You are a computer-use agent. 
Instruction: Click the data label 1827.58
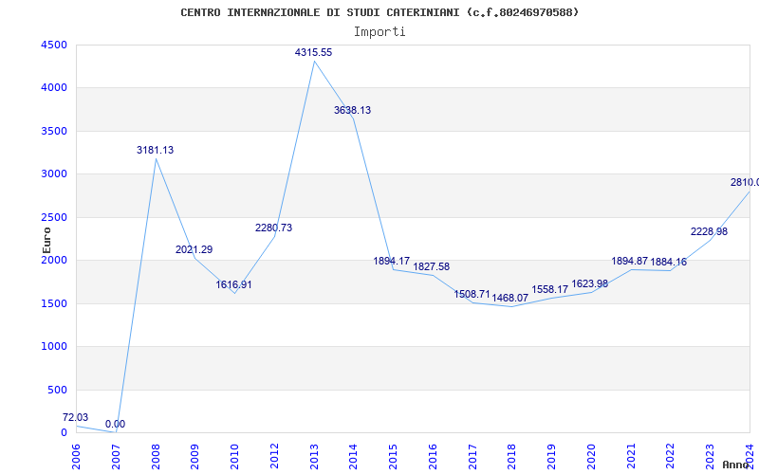pyautogui.click(x=432, y=267)
